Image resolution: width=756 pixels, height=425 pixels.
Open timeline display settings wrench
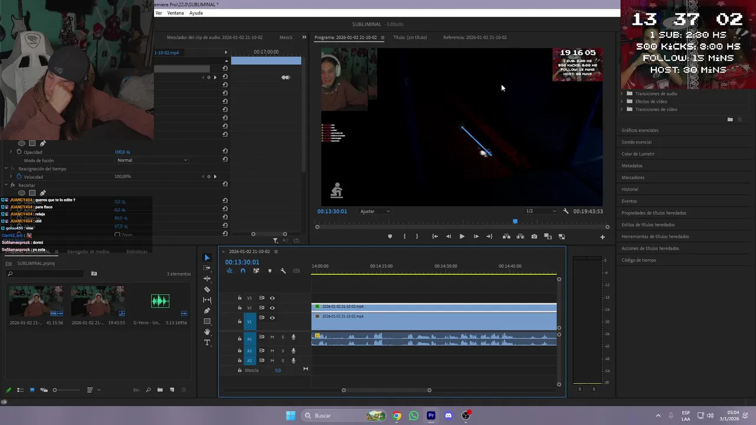pyautogui.click(x=283, y=271)
